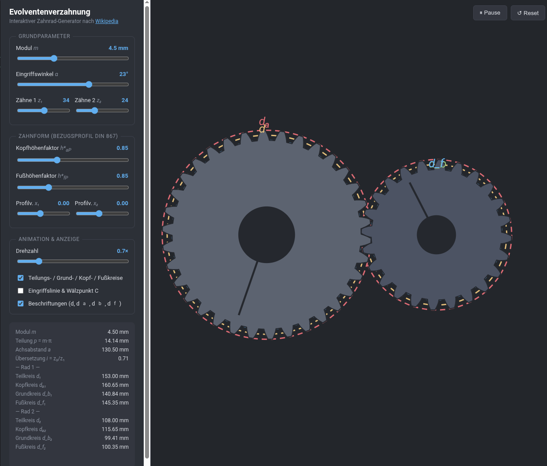Pause the gear animation
Viewport: 547px width, 466px height.
coord(490,13)
